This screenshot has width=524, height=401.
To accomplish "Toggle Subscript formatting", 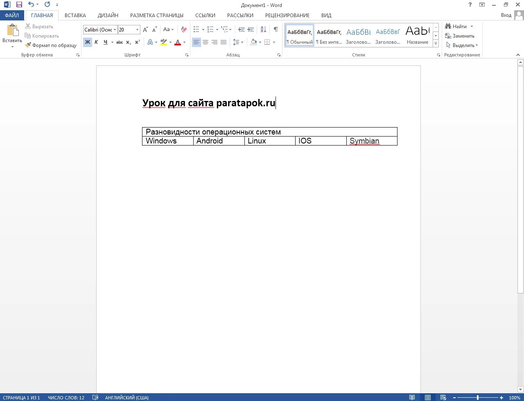I will [x=129, y=42].
